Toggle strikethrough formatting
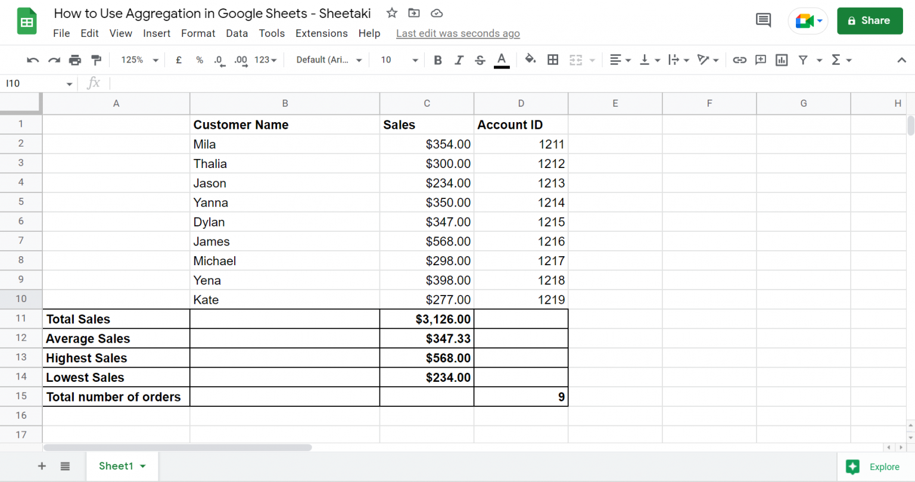 pyautogui.click(x=480, y=60)
